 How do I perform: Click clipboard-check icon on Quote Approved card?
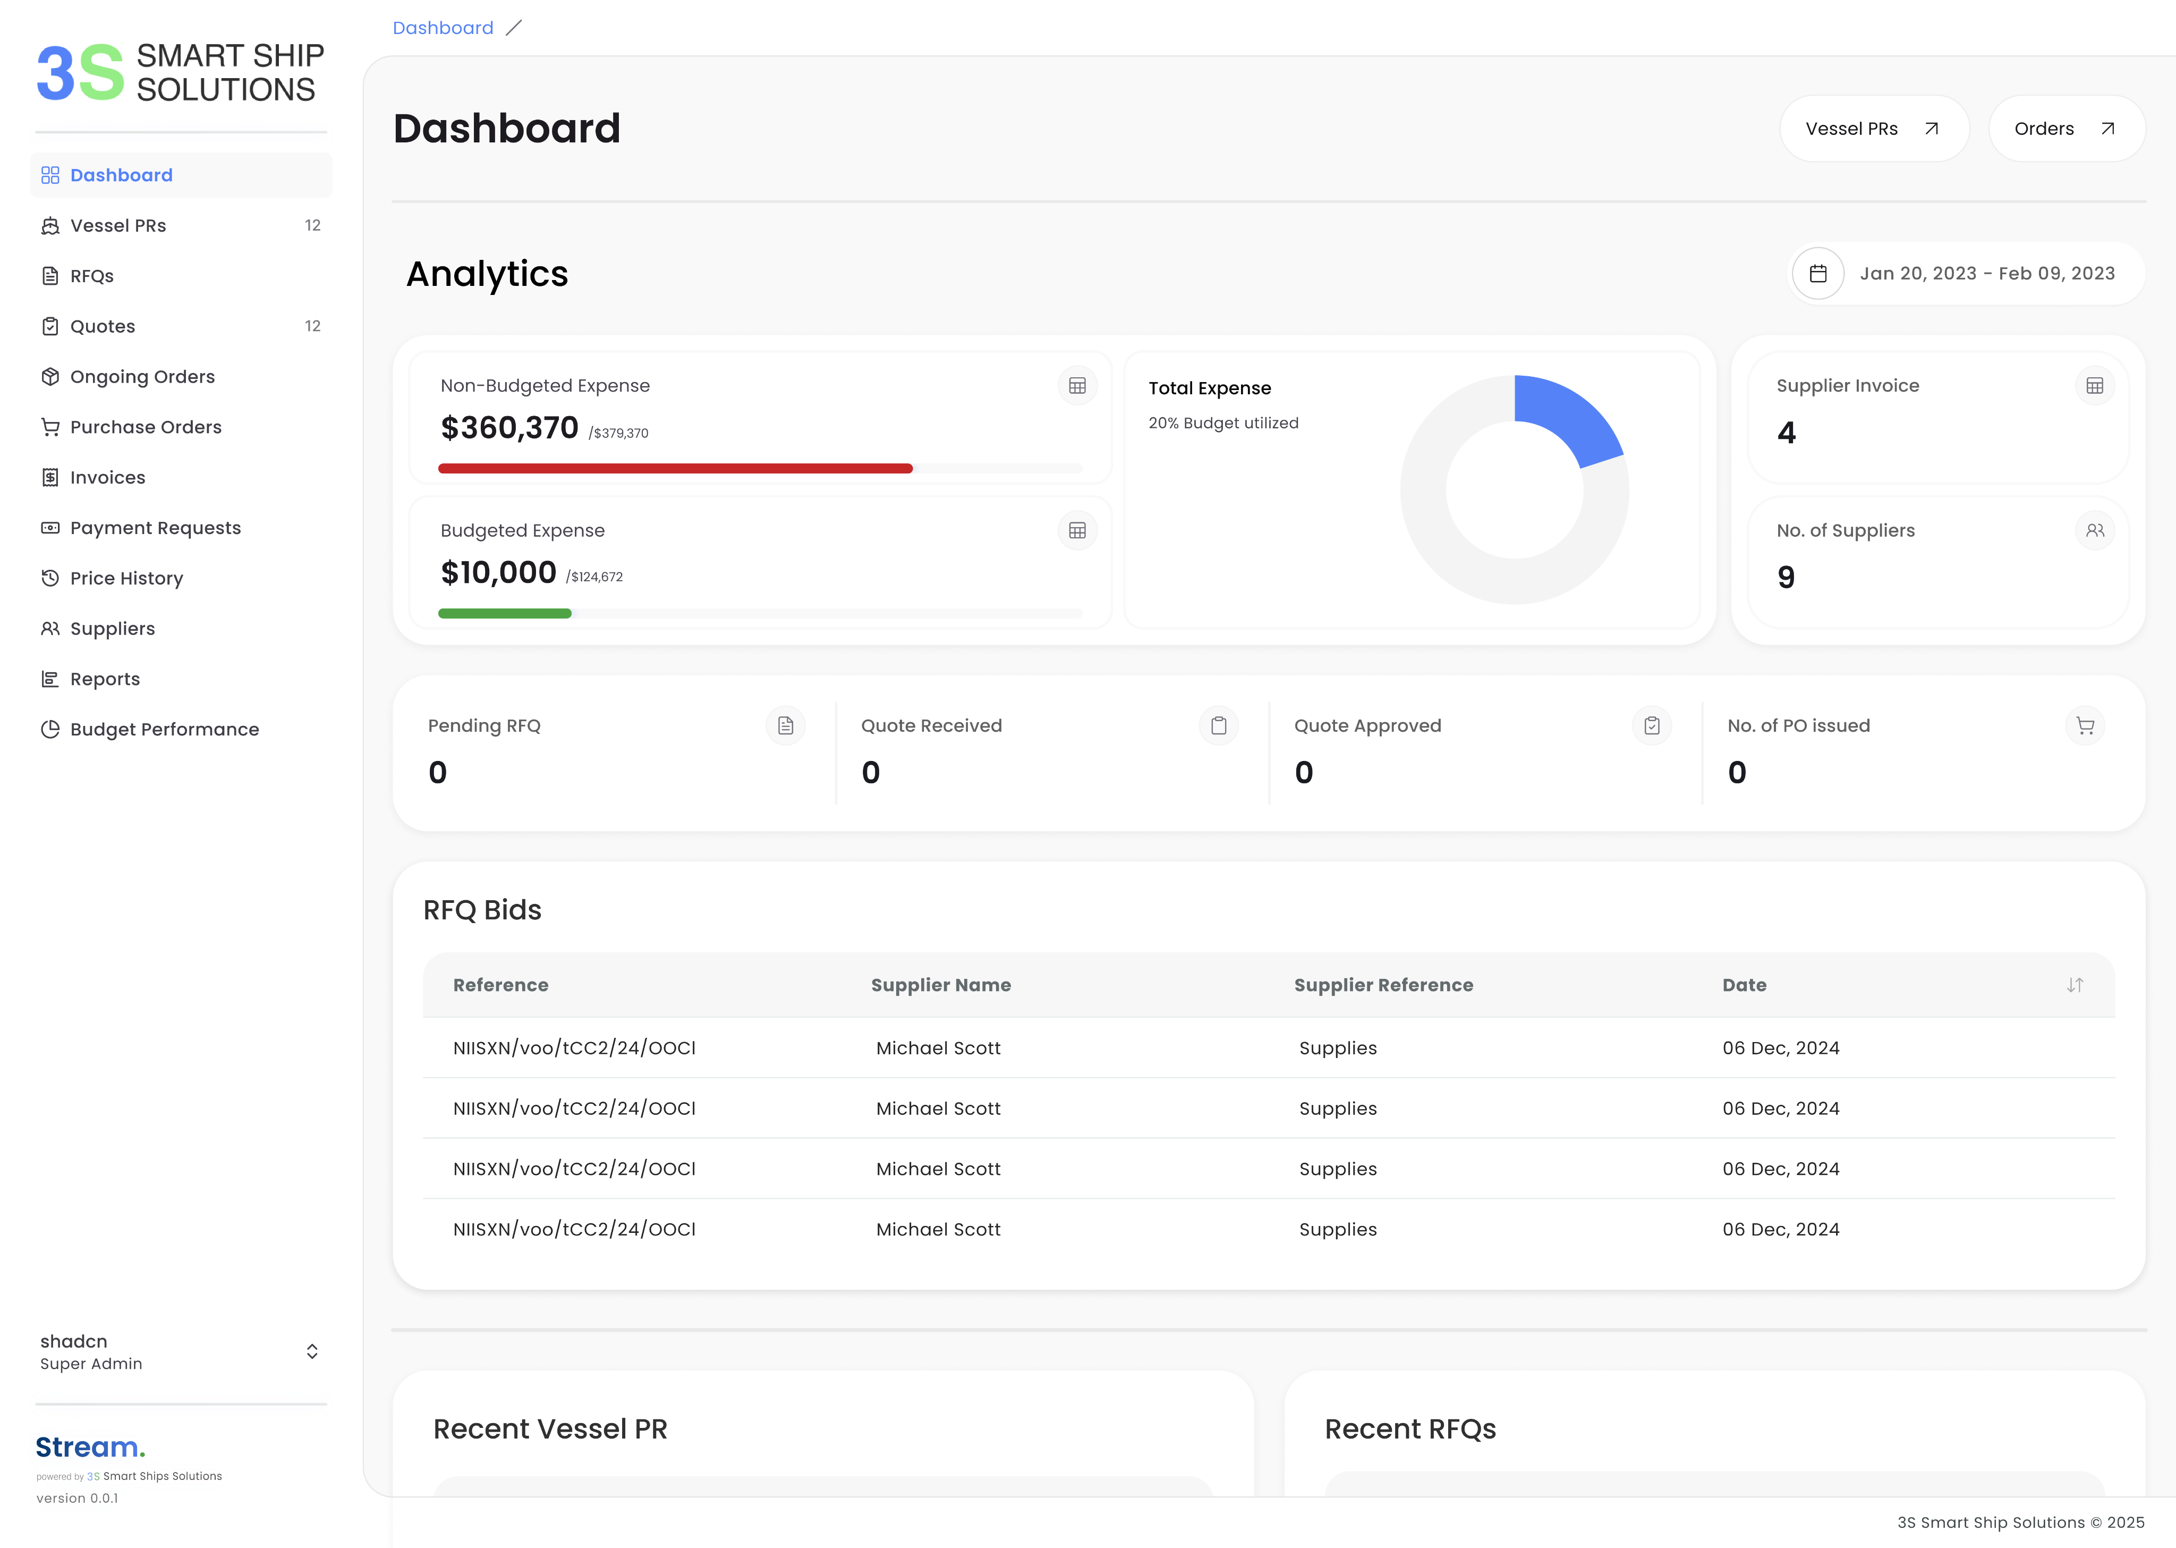coord(1652,726)
